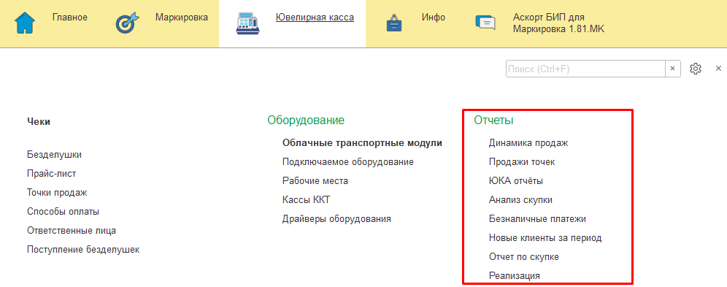This screenshot has height=287, width=727.
Task: Open Аскорт БИП для Маркировка 1.81.МК
Action: [x=558, y=23]
